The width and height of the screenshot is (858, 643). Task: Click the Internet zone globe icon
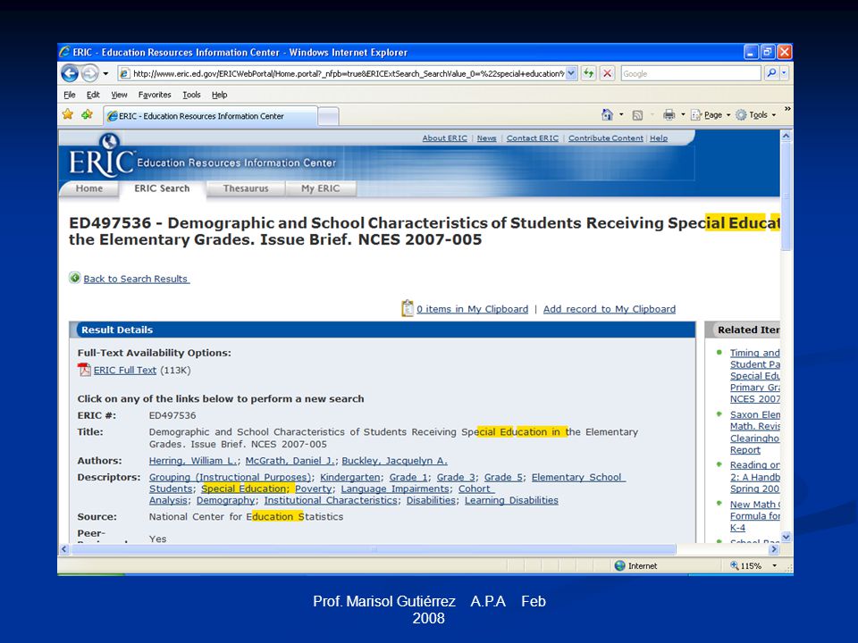[x=620, y=566]
